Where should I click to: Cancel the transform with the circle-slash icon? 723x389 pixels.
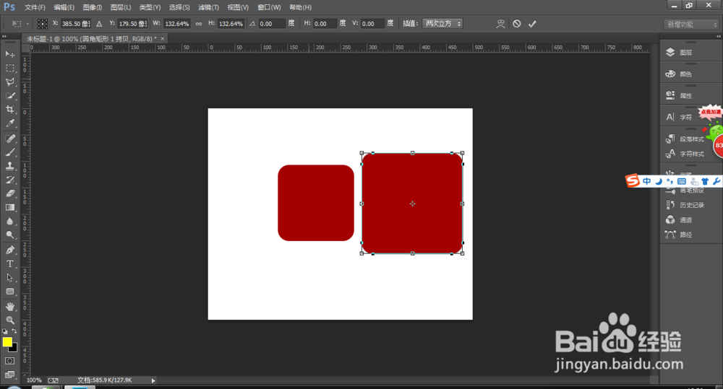tap(517, 24)
